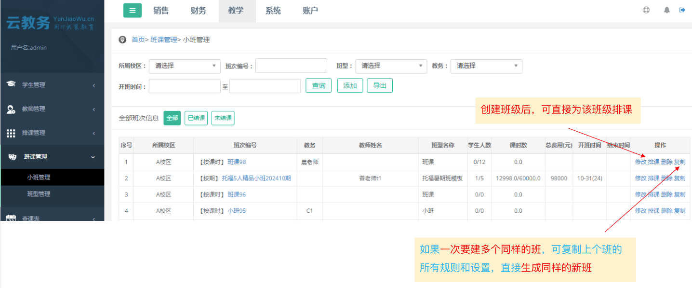Collapse 班课管理 sidebar menu
This screenshot has height=288, width=692.
52,157
